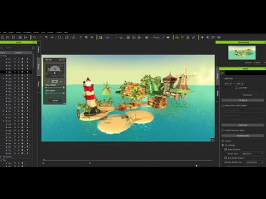The height and width of the screenshot is (199, 266).
Task: Toggle the High Quality Shadow checkbox
Action: point(226,158)
